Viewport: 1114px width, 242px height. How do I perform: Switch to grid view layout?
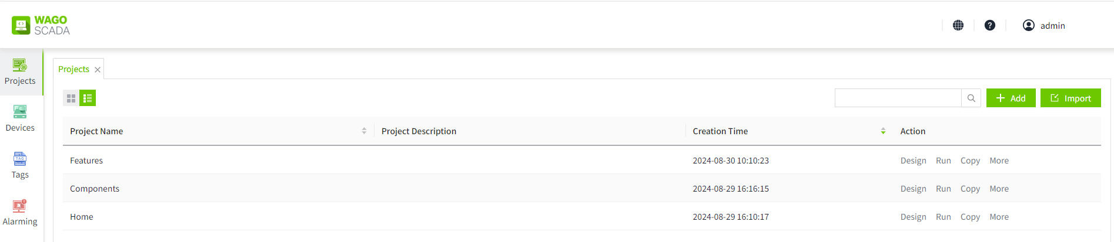71,98
